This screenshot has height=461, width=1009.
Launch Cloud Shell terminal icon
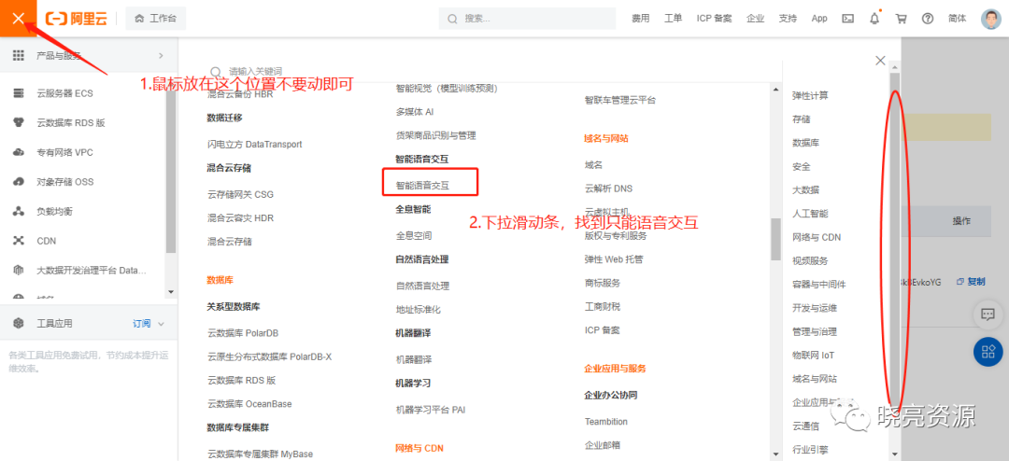[x=848, y=19]
